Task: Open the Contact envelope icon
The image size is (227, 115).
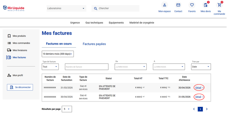Action: 178,5
